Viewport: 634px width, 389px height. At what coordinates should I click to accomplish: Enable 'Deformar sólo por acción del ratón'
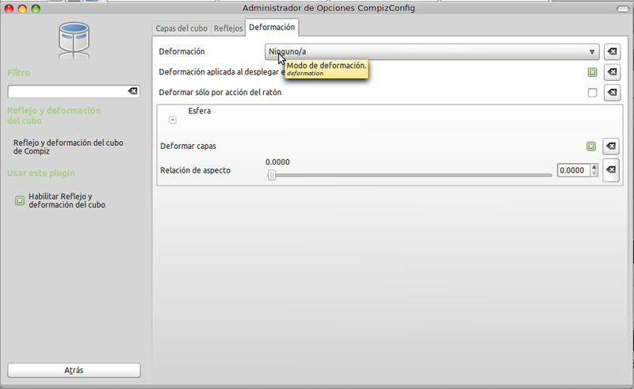tap(592, 93)
